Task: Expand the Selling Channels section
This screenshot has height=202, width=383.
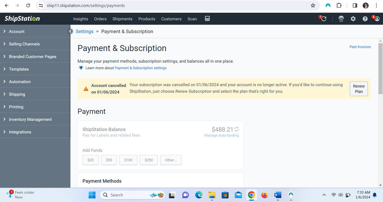Action: (x=24, y=44)
